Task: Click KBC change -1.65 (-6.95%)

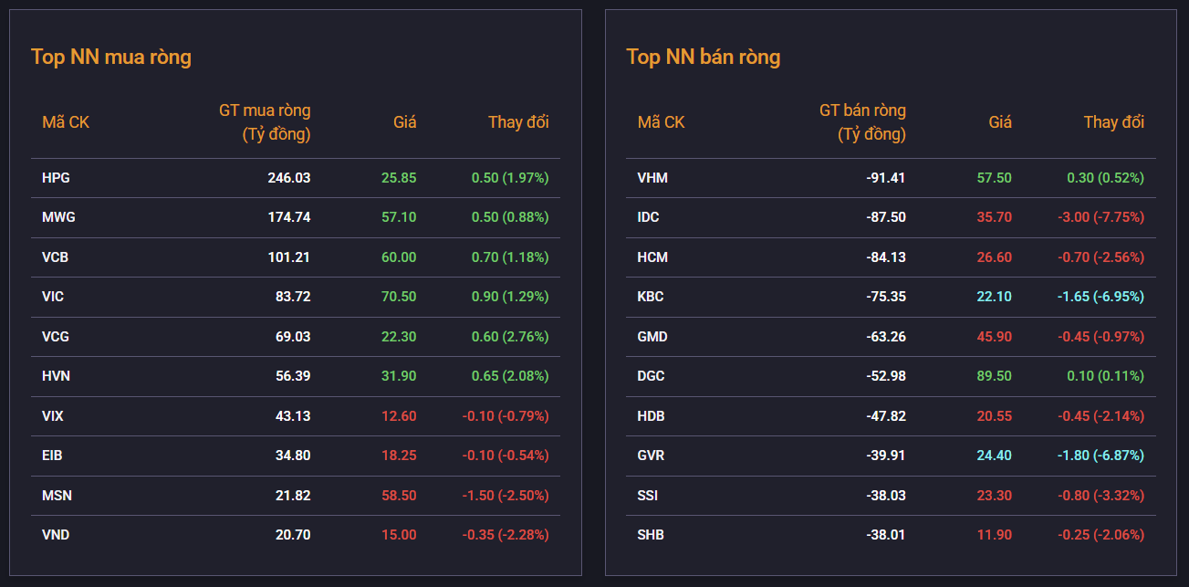Action: point(1100,297)
